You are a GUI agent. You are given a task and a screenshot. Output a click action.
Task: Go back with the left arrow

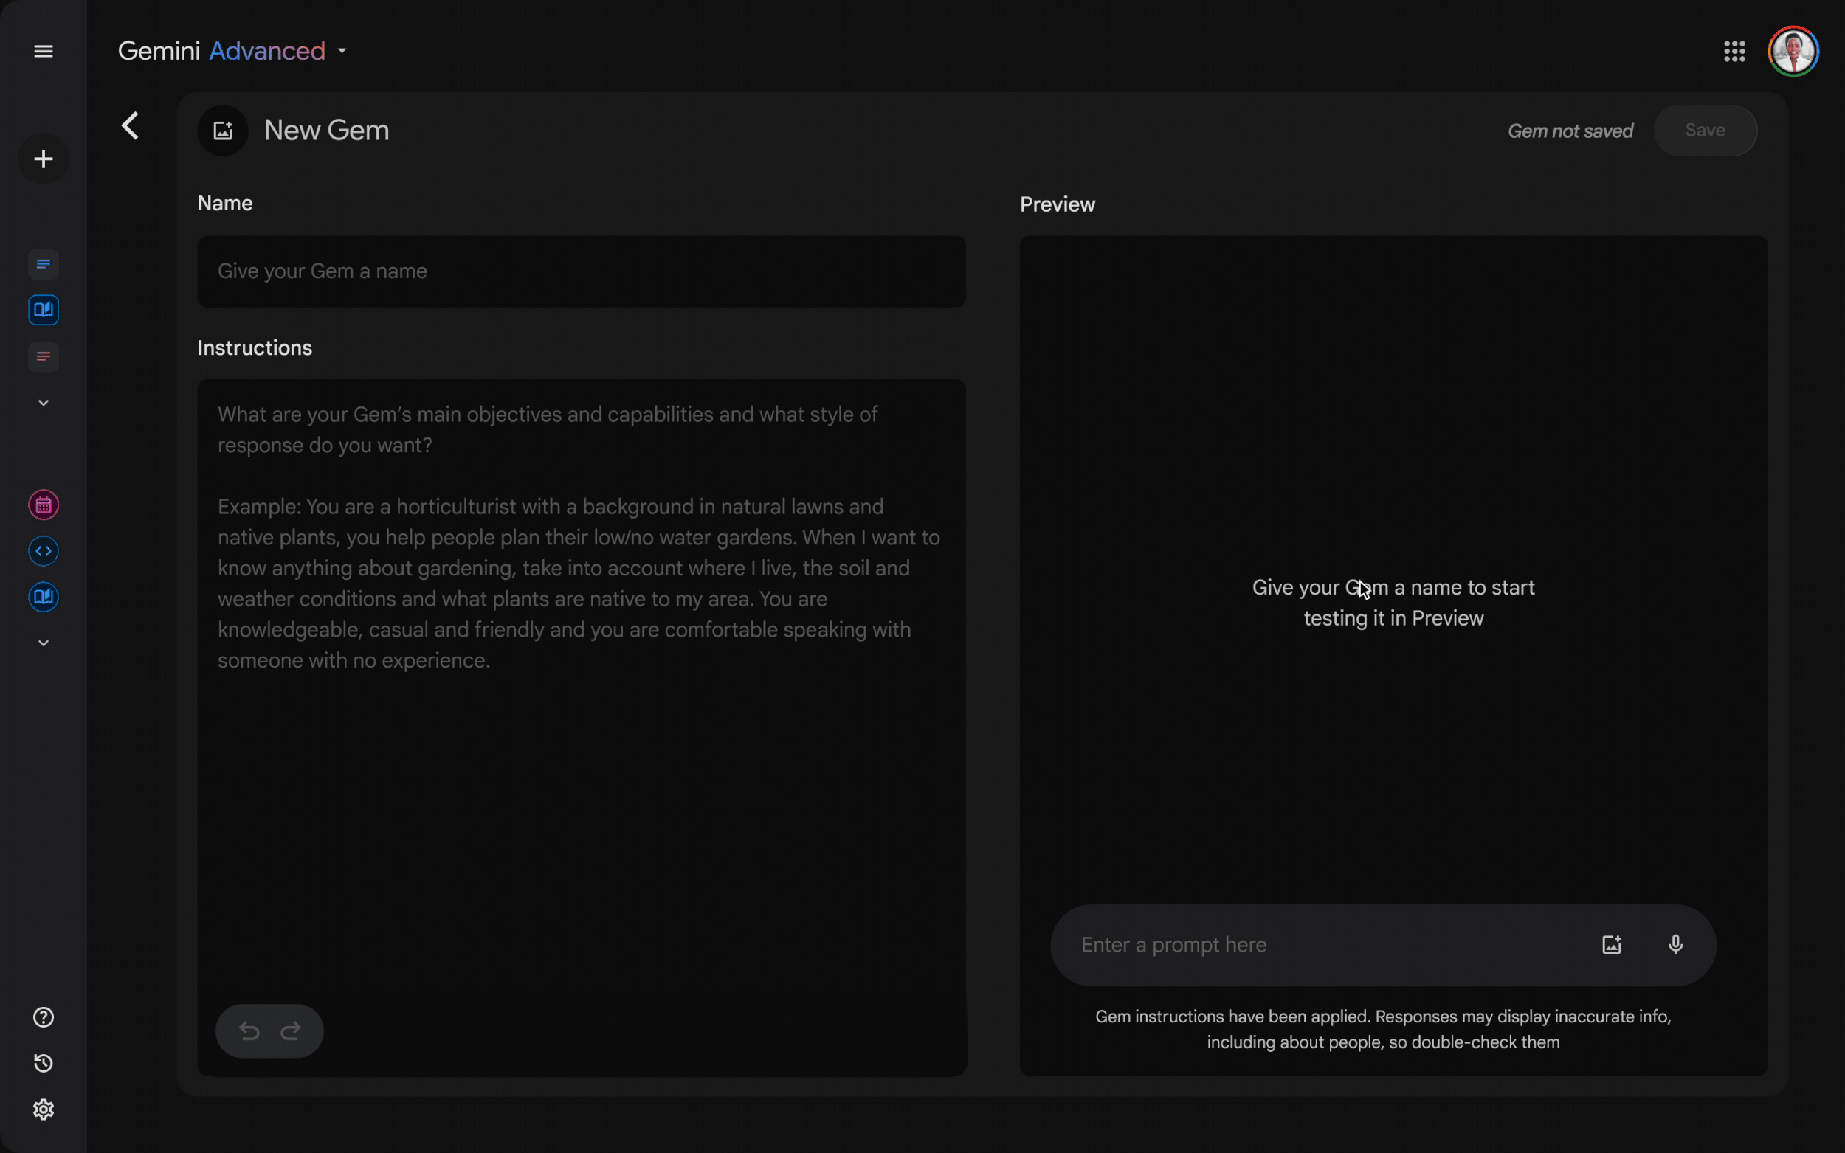[x=131, y=126]
